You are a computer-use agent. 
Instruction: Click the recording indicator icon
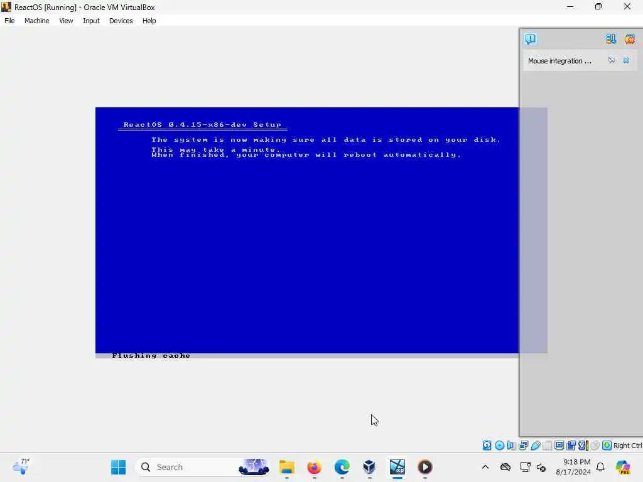pos(571,445)
